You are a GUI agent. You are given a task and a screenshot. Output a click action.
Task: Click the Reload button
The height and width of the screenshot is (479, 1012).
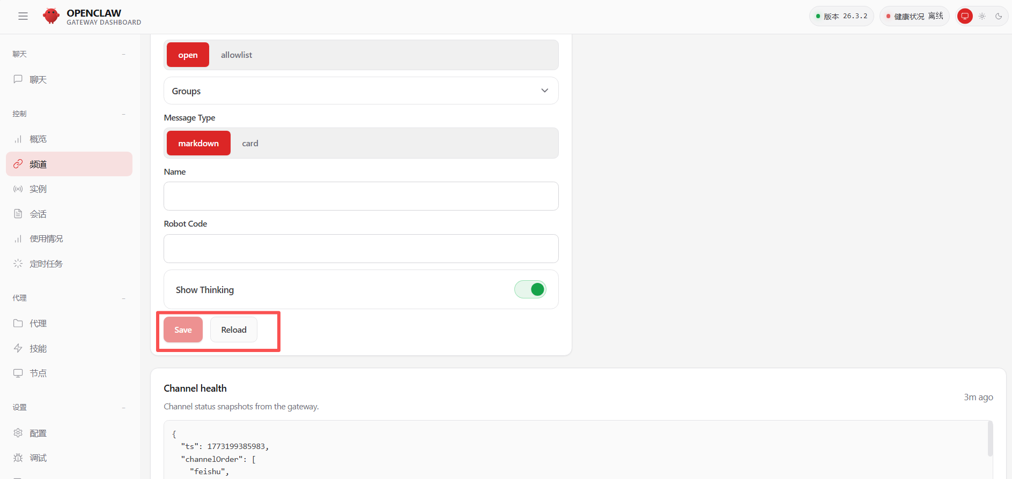pyautogui.click(x=234, y=330)
